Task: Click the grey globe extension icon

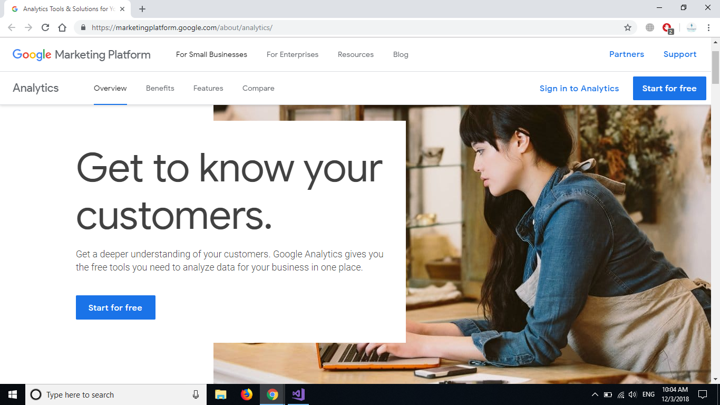Action: pos(650,27)
